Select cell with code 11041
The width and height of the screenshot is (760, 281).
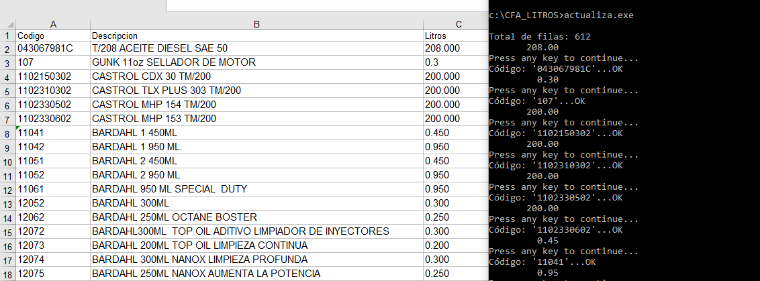coord(53,133)
